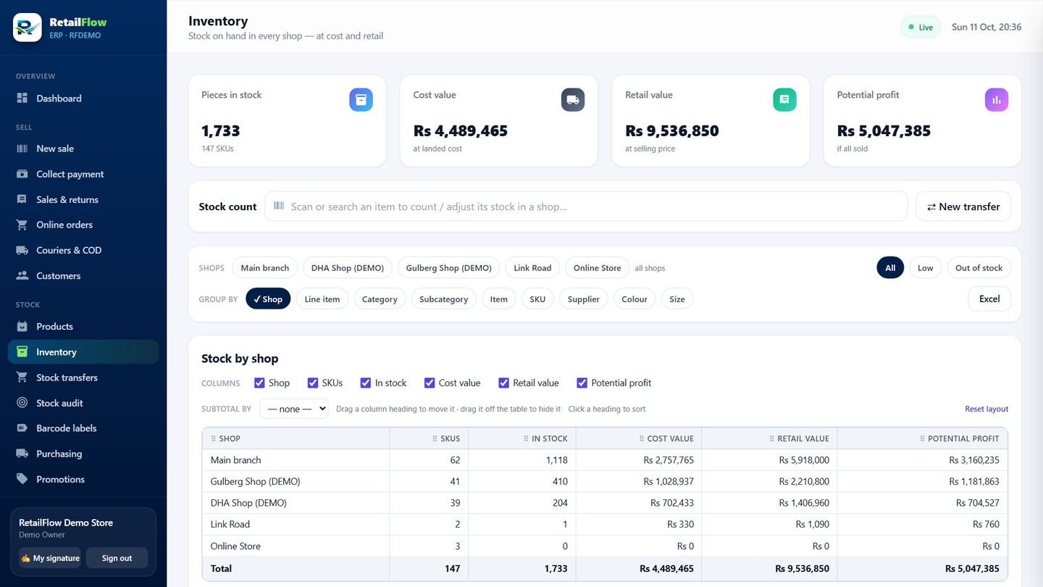This screenshot has width=1043, height=587.
Task: Start a New transfer
Action: (963, 207)
